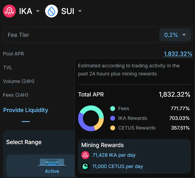The image size is (195, 178).
Task: Click the Fees 771.77% value
Action: point(180,109)
